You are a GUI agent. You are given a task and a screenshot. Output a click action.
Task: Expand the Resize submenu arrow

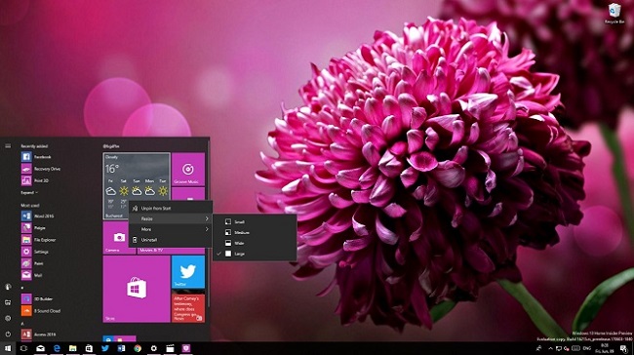tap(207, 218)
